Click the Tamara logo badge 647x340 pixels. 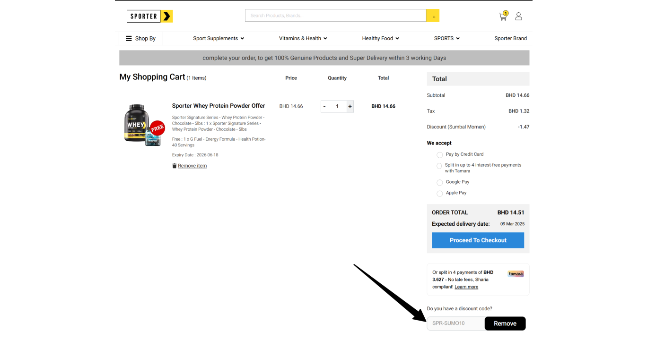(x=516, y=274)
